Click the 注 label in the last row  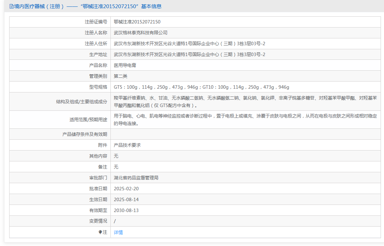pyautogui.click(x=105, y=232)
